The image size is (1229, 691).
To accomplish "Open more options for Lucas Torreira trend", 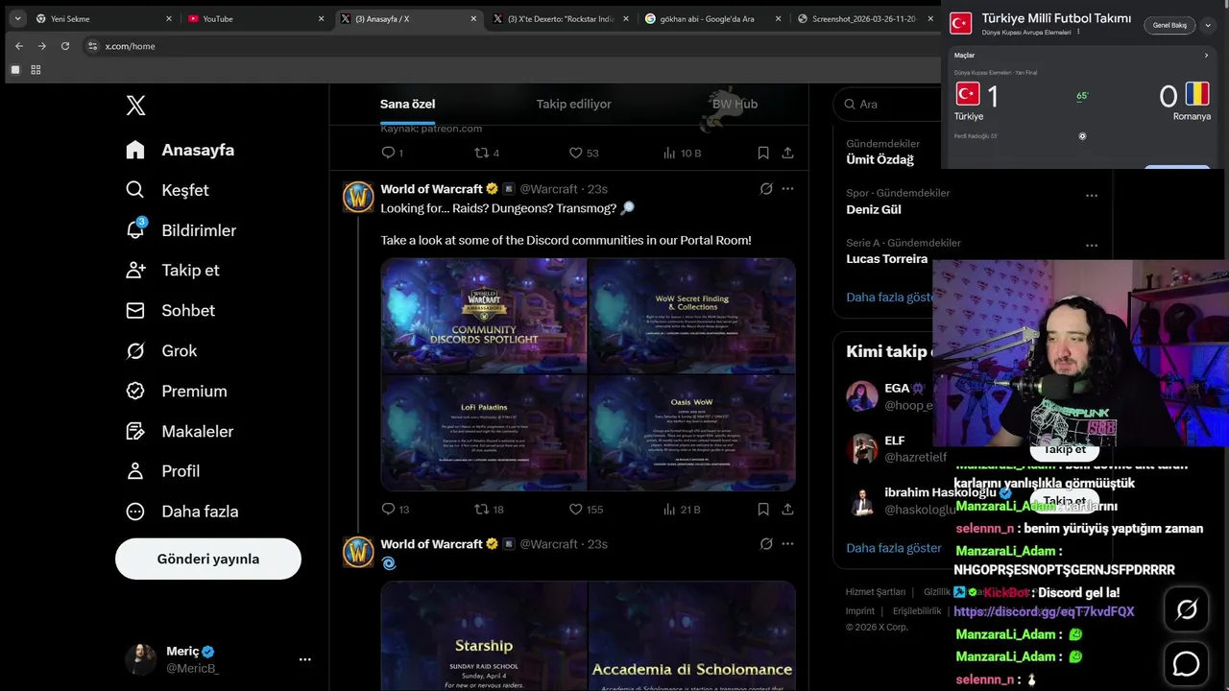I will tap(1092, 245).
